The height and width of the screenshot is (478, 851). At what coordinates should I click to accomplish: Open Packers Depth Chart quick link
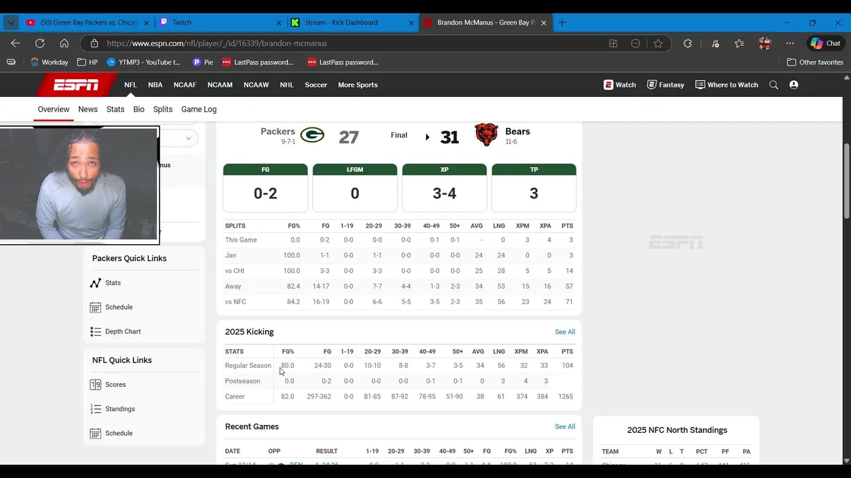click(123, 332)
